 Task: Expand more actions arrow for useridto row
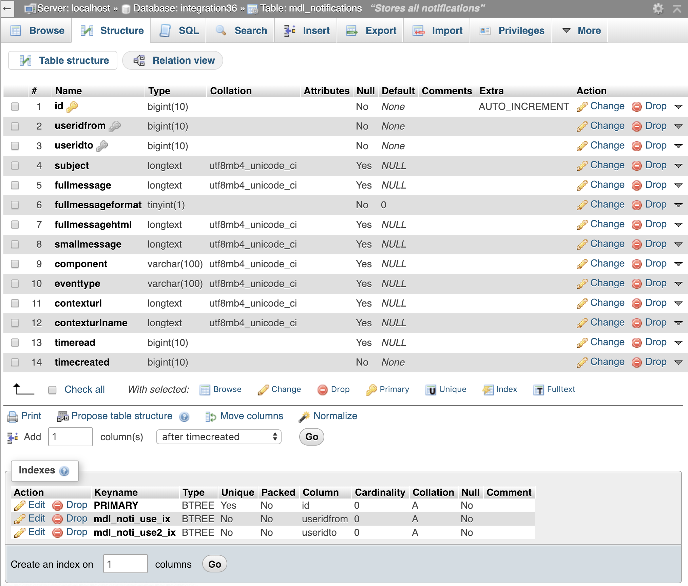click(679, 146)
